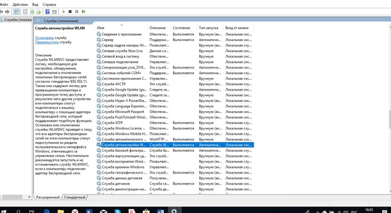Click the gear icon beside Служба SSTP

(x=99, y=123)
